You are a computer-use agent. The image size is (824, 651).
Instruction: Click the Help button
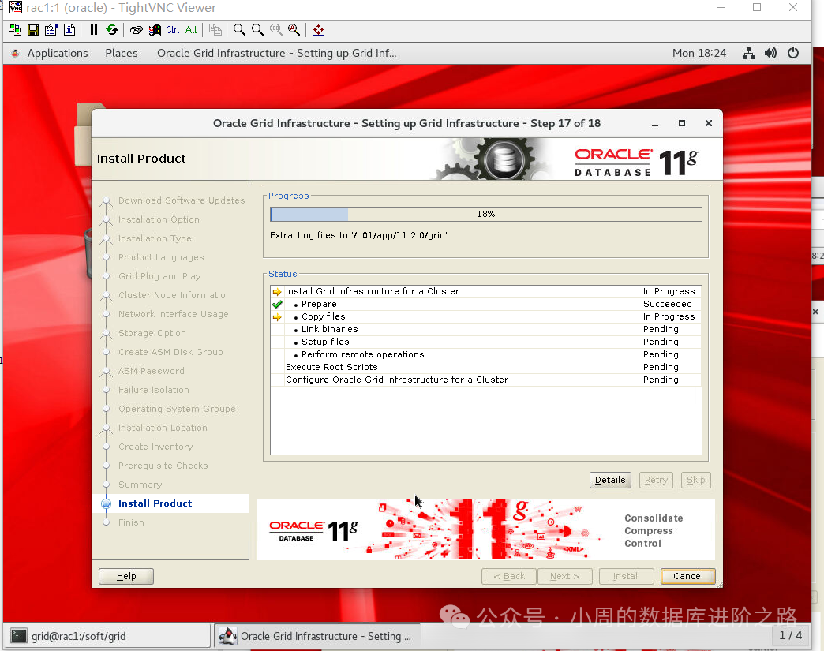[x=126, y=576]
